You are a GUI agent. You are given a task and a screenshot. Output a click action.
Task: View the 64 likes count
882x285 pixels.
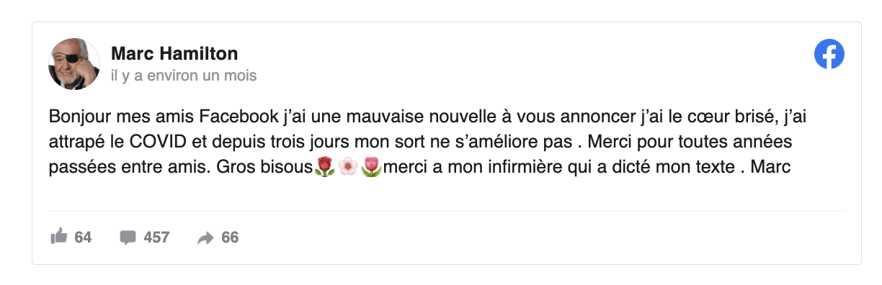(x=83, y=237)
